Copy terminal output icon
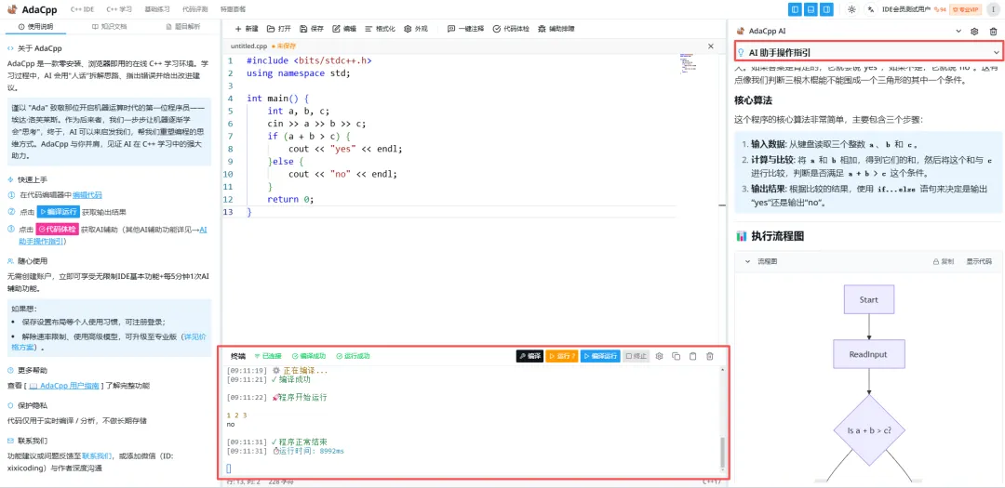Viewport: 1005px width, 488px height. pos(676,356)
